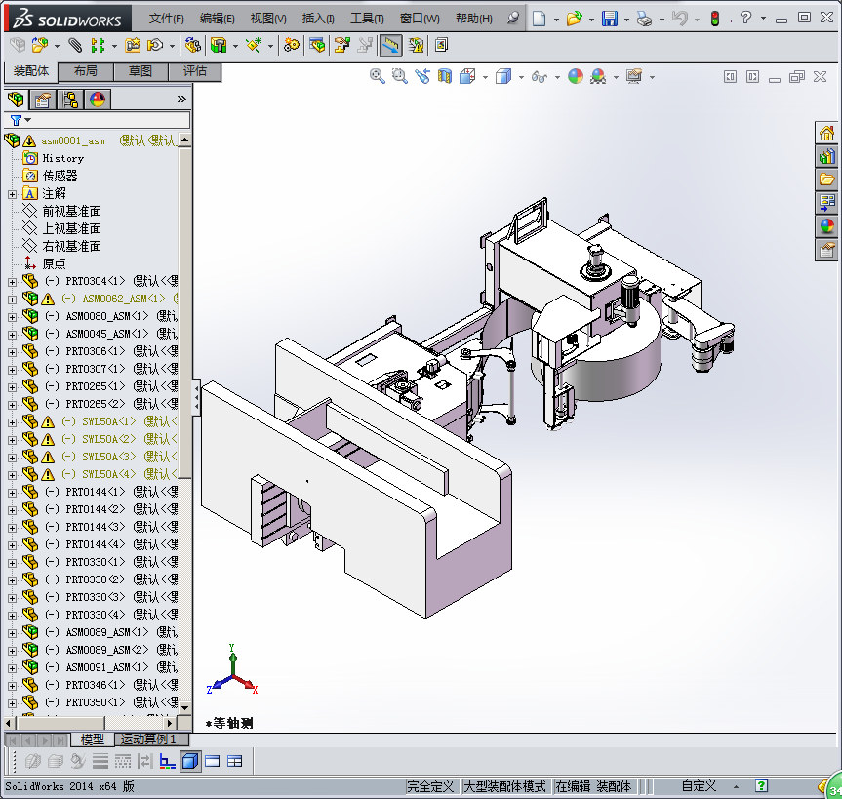Click the Section View icon
Image resolution: width=842 pixels, height=799 pixels.
click(445, 76)
